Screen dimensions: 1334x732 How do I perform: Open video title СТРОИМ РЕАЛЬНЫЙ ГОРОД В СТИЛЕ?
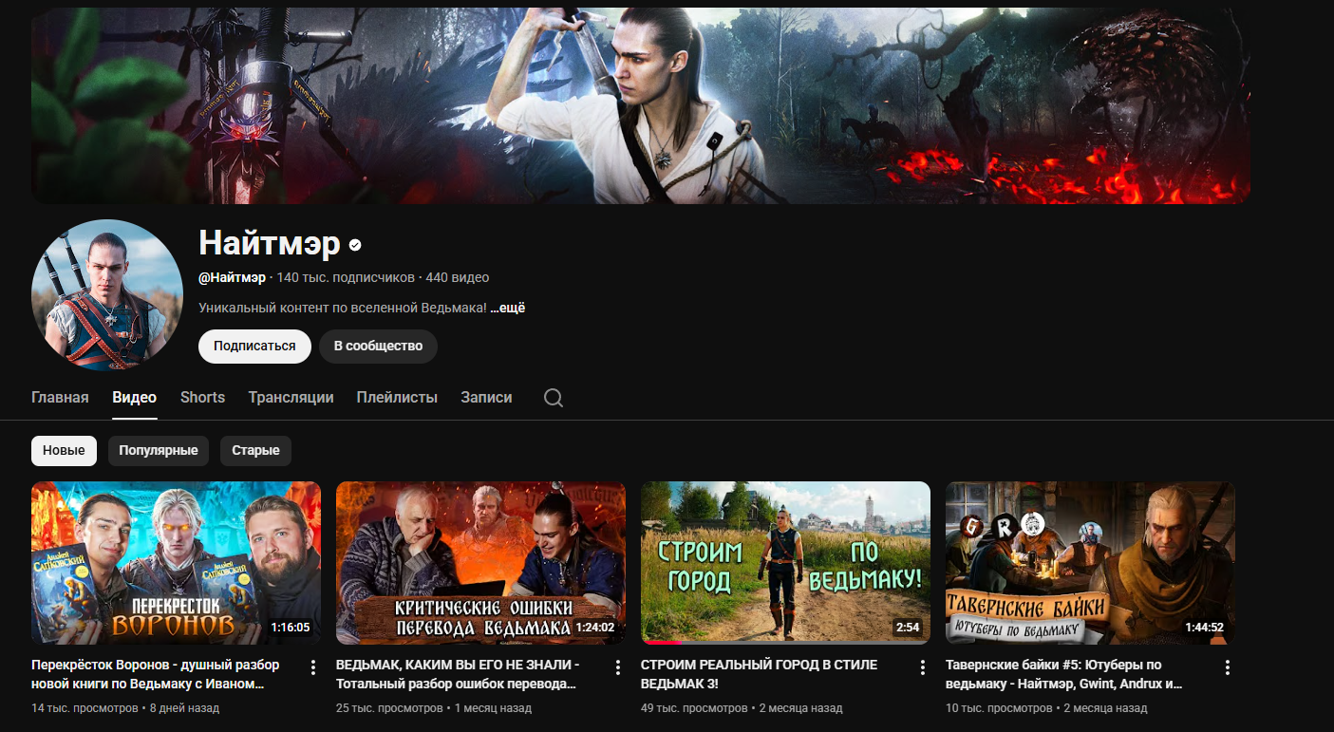(760, 674)
